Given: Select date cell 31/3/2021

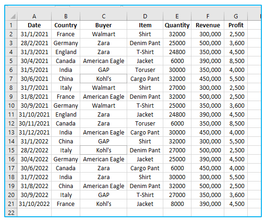Looking at the screenshot, I should pyautogui.click(x=34, y=52).
